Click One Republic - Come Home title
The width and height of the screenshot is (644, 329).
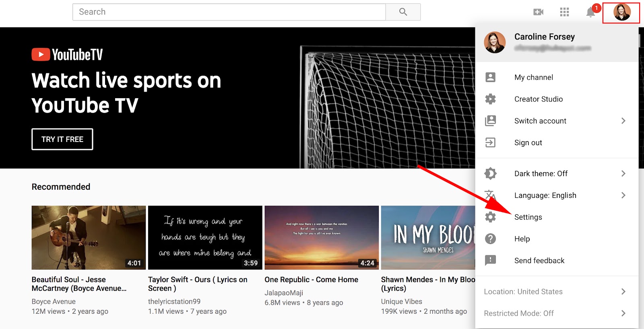tap(311, 280)
